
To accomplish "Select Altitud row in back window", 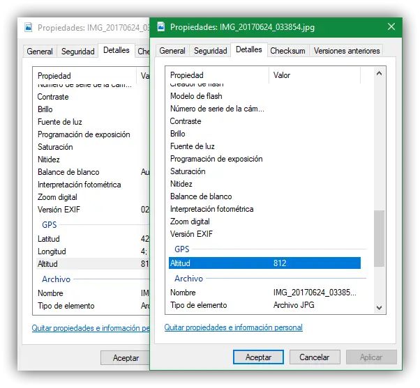I will point(93,264).
